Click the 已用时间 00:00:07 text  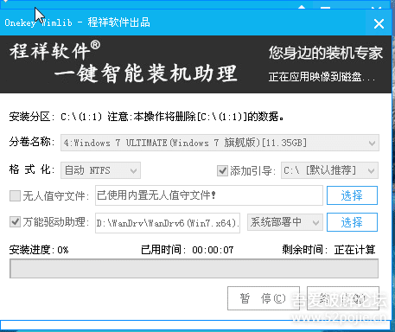(x=188, y=250)
